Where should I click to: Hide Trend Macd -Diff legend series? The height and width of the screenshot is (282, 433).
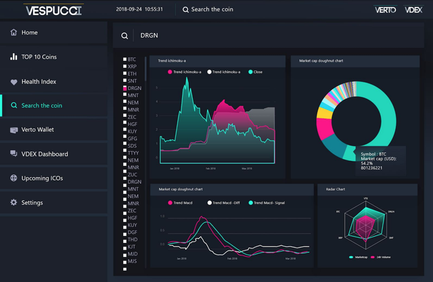pyautogui.click(x=224, y=203)
